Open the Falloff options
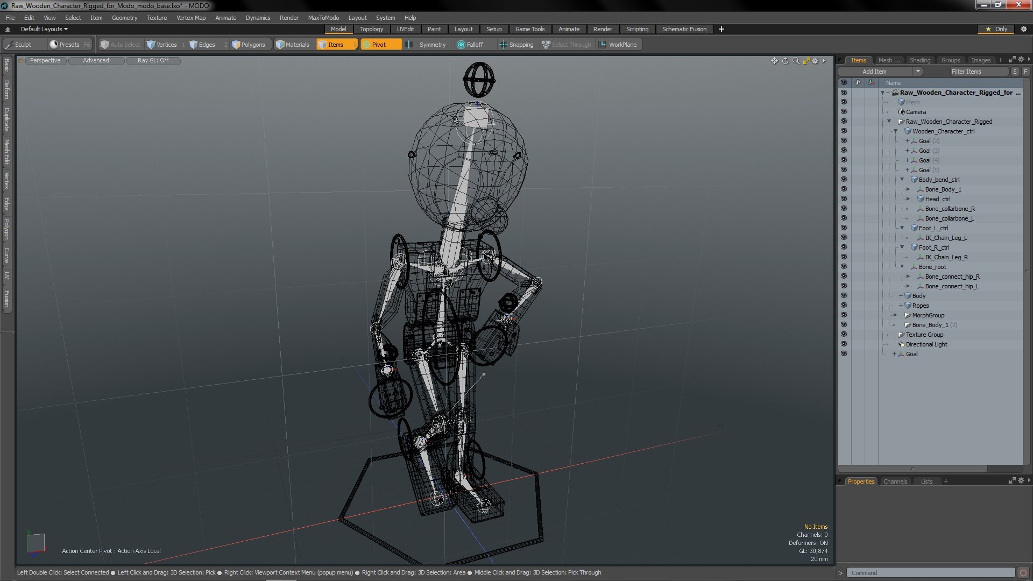This screenshot has height=581, width=1033. [470, 45]
